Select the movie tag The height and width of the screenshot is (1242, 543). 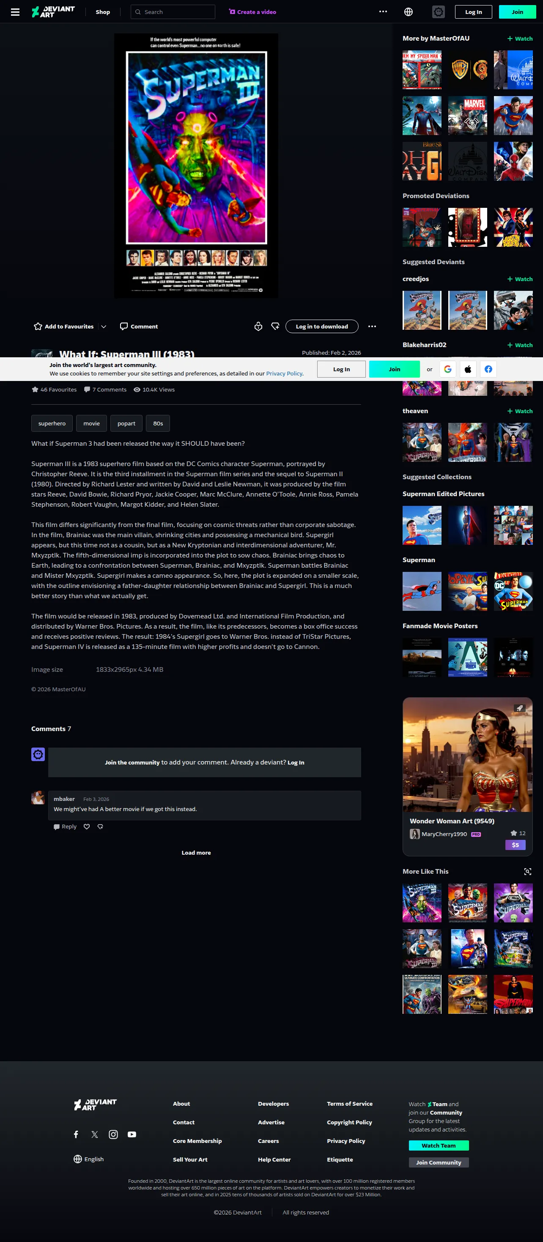tap(91, 423)
